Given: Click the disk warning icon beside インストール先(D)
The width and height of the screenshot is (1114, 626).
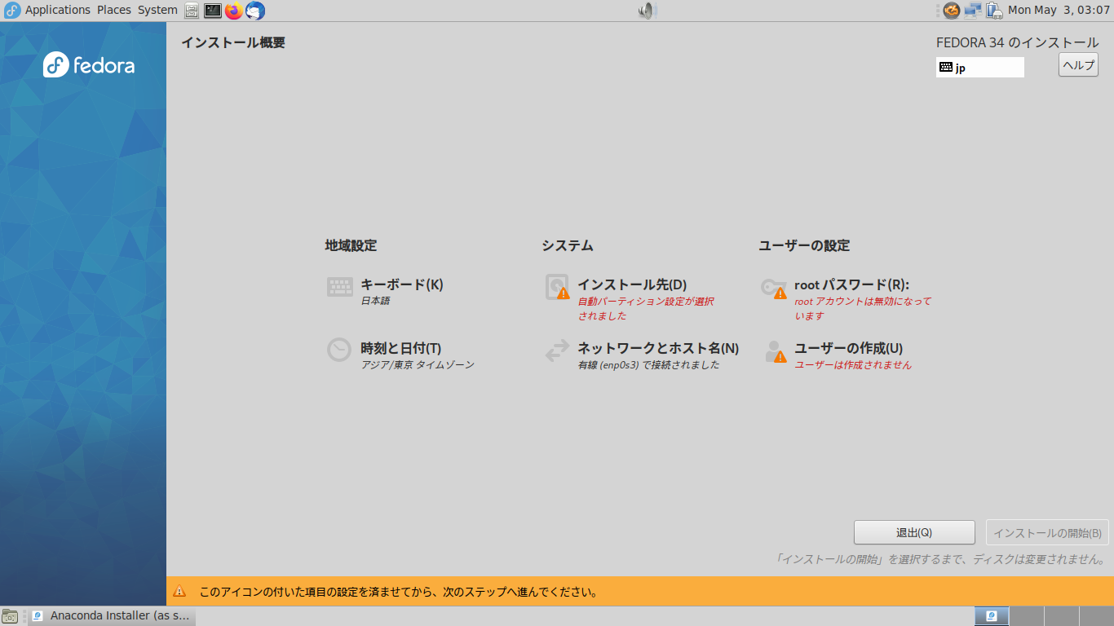Looking at the screenshot, I should pos(557,287).
